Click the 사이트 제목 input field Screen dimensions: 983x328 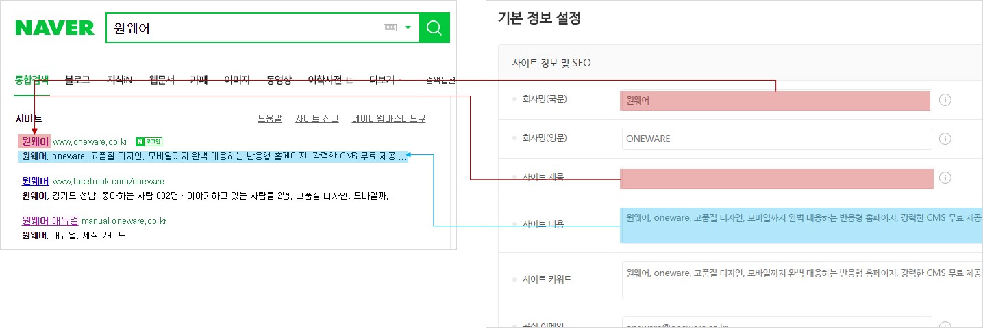(x=776, y=178)
